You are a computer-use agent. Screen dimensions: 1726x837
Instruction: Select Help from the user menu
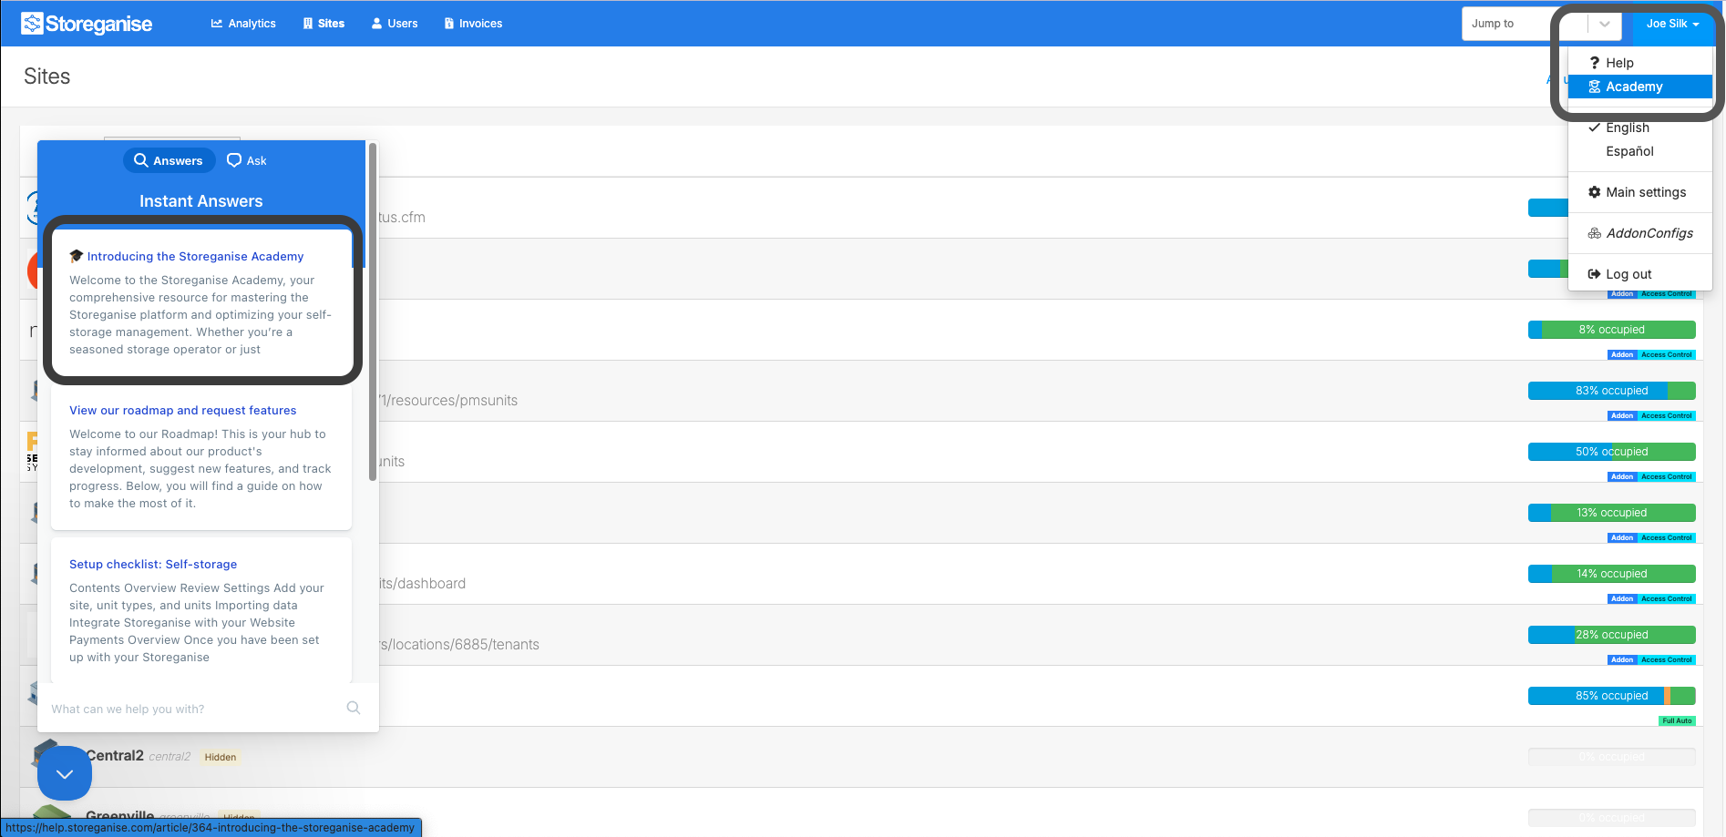point(1640,63)
